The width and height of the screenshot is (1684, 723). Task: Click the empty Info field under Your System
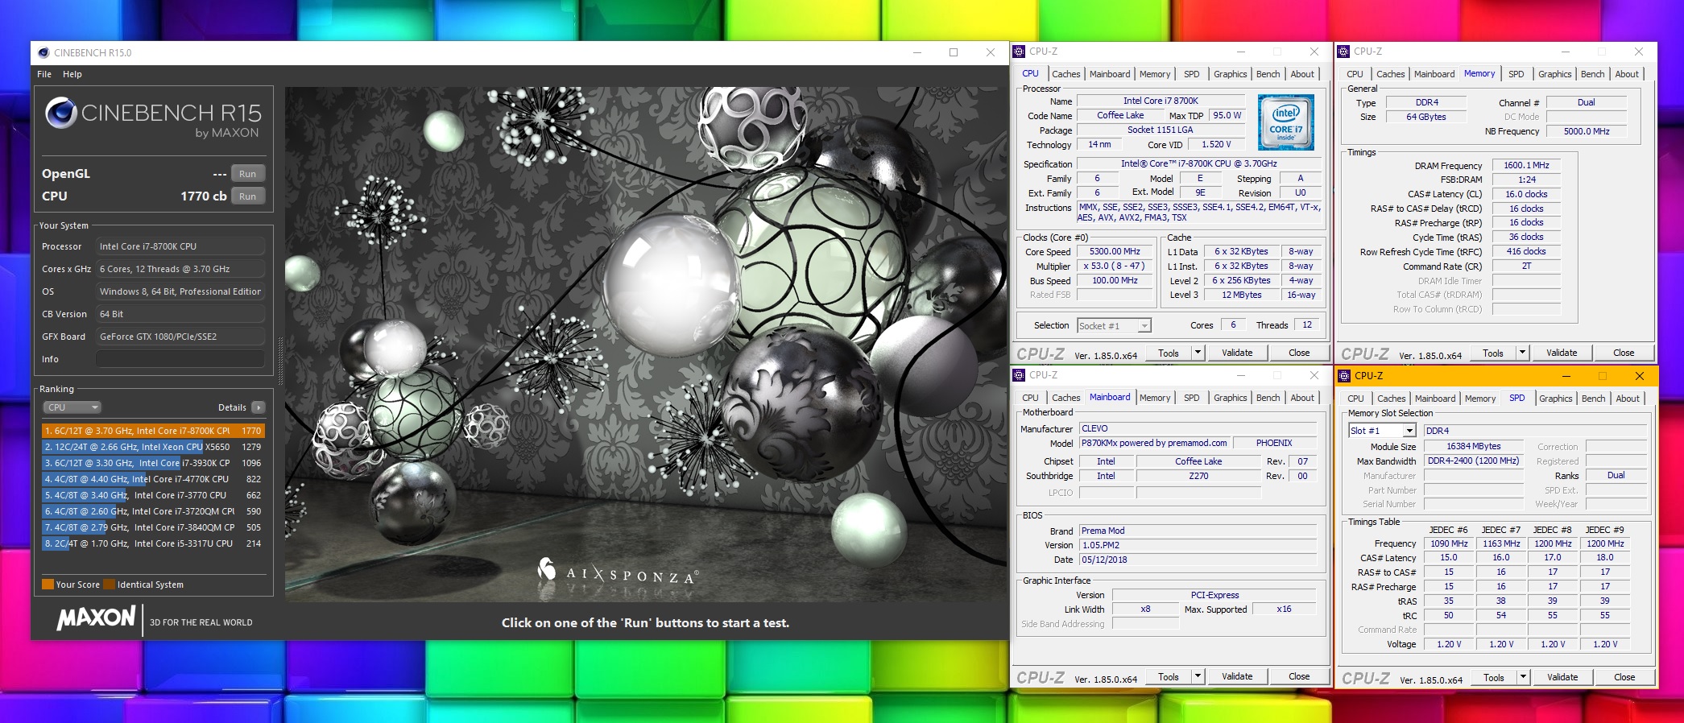pyautogui.click(x=180, y=359)
